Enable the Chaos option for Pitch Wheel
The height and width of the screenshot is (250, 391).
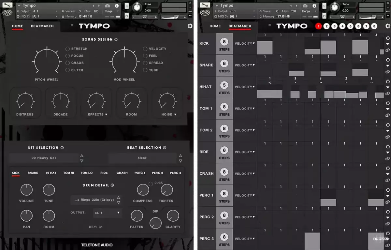(67, 63)
